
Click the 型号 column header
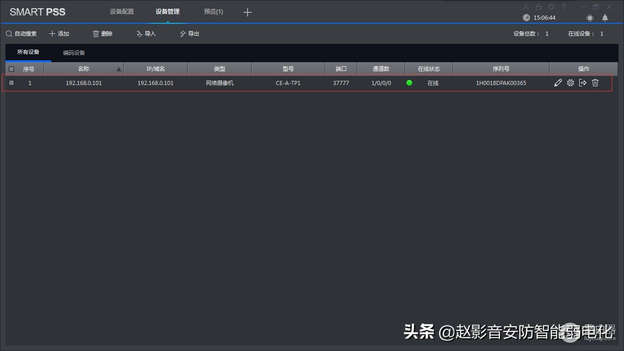[288, 69]
